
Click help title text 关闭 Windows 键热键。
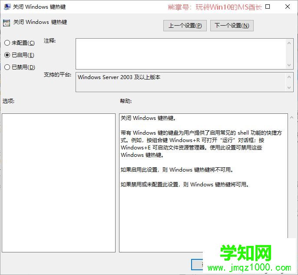pos(149,118)
